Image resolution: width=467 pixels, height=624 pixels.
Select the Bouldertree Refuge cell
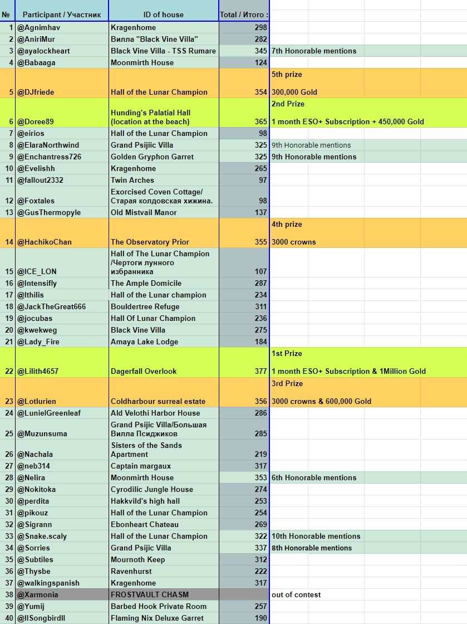pyautogui.click(x=163, y=306)
